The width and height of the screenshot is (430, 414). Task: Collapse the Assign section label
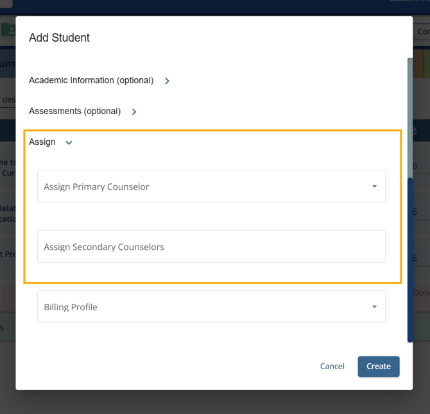point(42,142)
